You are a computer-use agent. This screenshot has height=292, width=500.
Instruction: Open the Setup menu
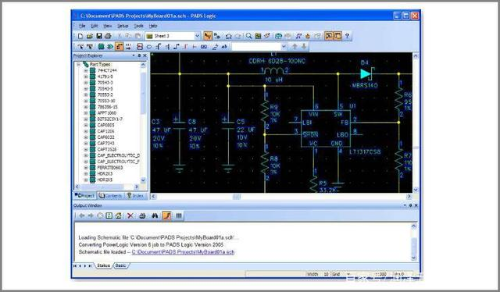(123, 26)
